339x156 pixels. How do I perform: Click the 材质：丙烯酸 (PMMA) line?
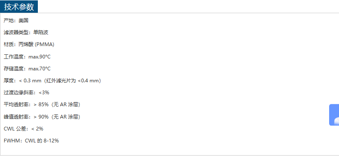(x=29, y=44)
